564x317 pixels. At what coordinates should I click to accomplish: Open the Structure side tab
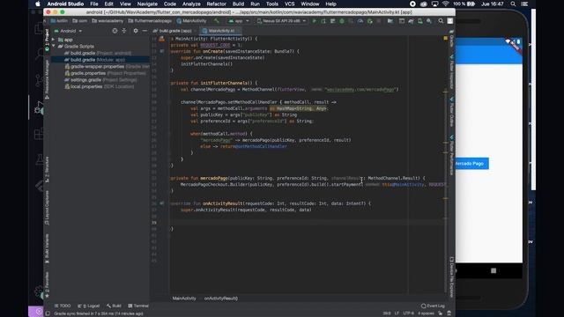[47, 169]
